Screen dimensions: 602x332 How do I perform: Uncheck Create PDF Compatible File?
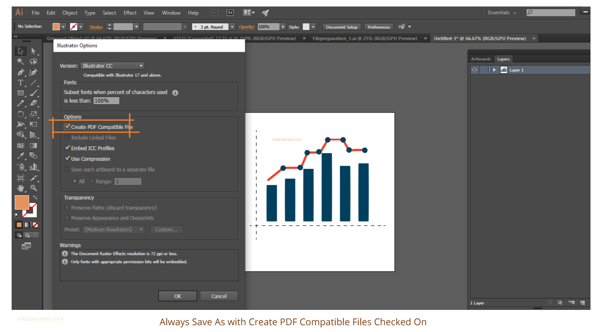[x=67, y=127]
